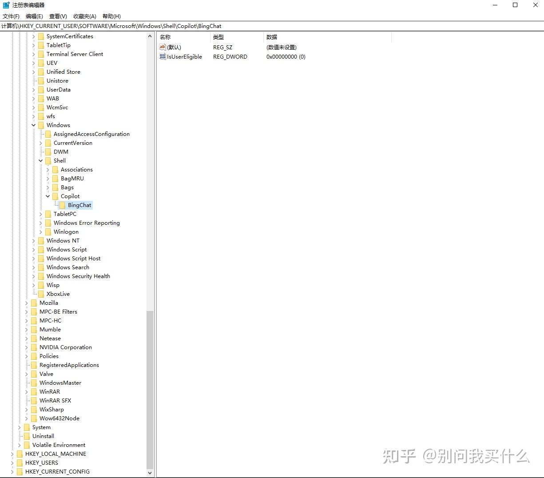Click the Mozilla folder icon
The width and height of the screenshot is (544, 478).
click(34, 303)
